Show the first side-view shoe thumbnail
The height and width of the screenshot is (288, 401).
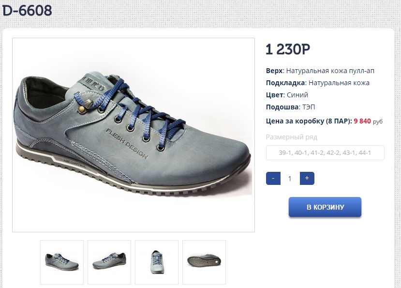[62, 262]
